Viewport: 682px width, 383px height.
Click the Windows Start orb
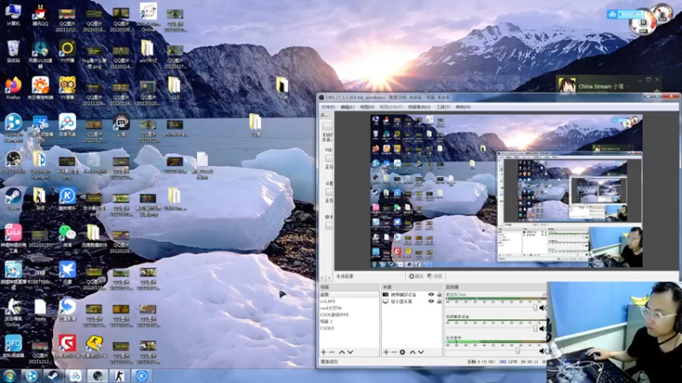9,375
